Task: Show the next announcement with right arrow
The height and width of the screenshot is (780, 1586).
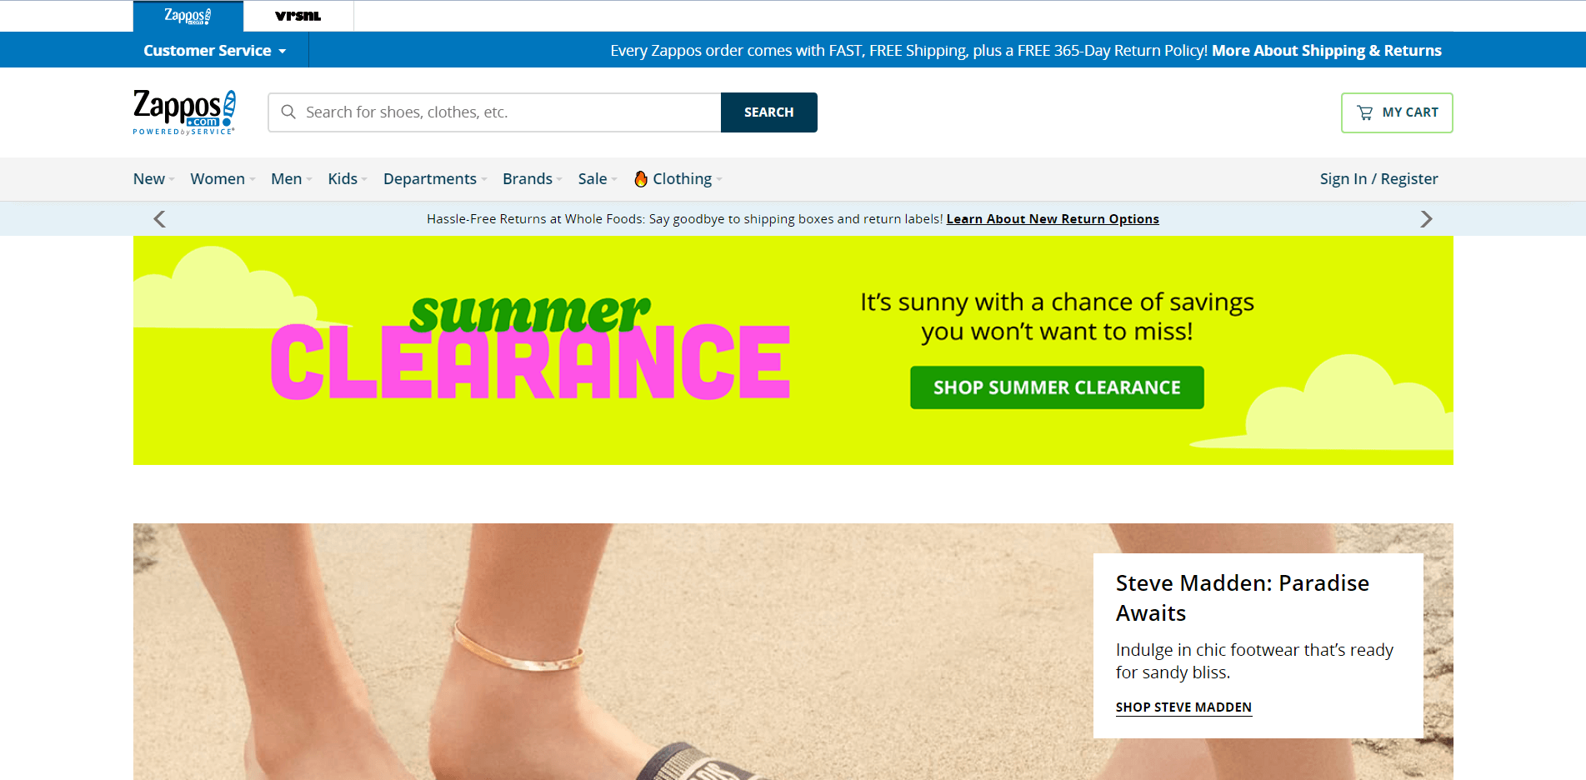Action: [1426, 219]
